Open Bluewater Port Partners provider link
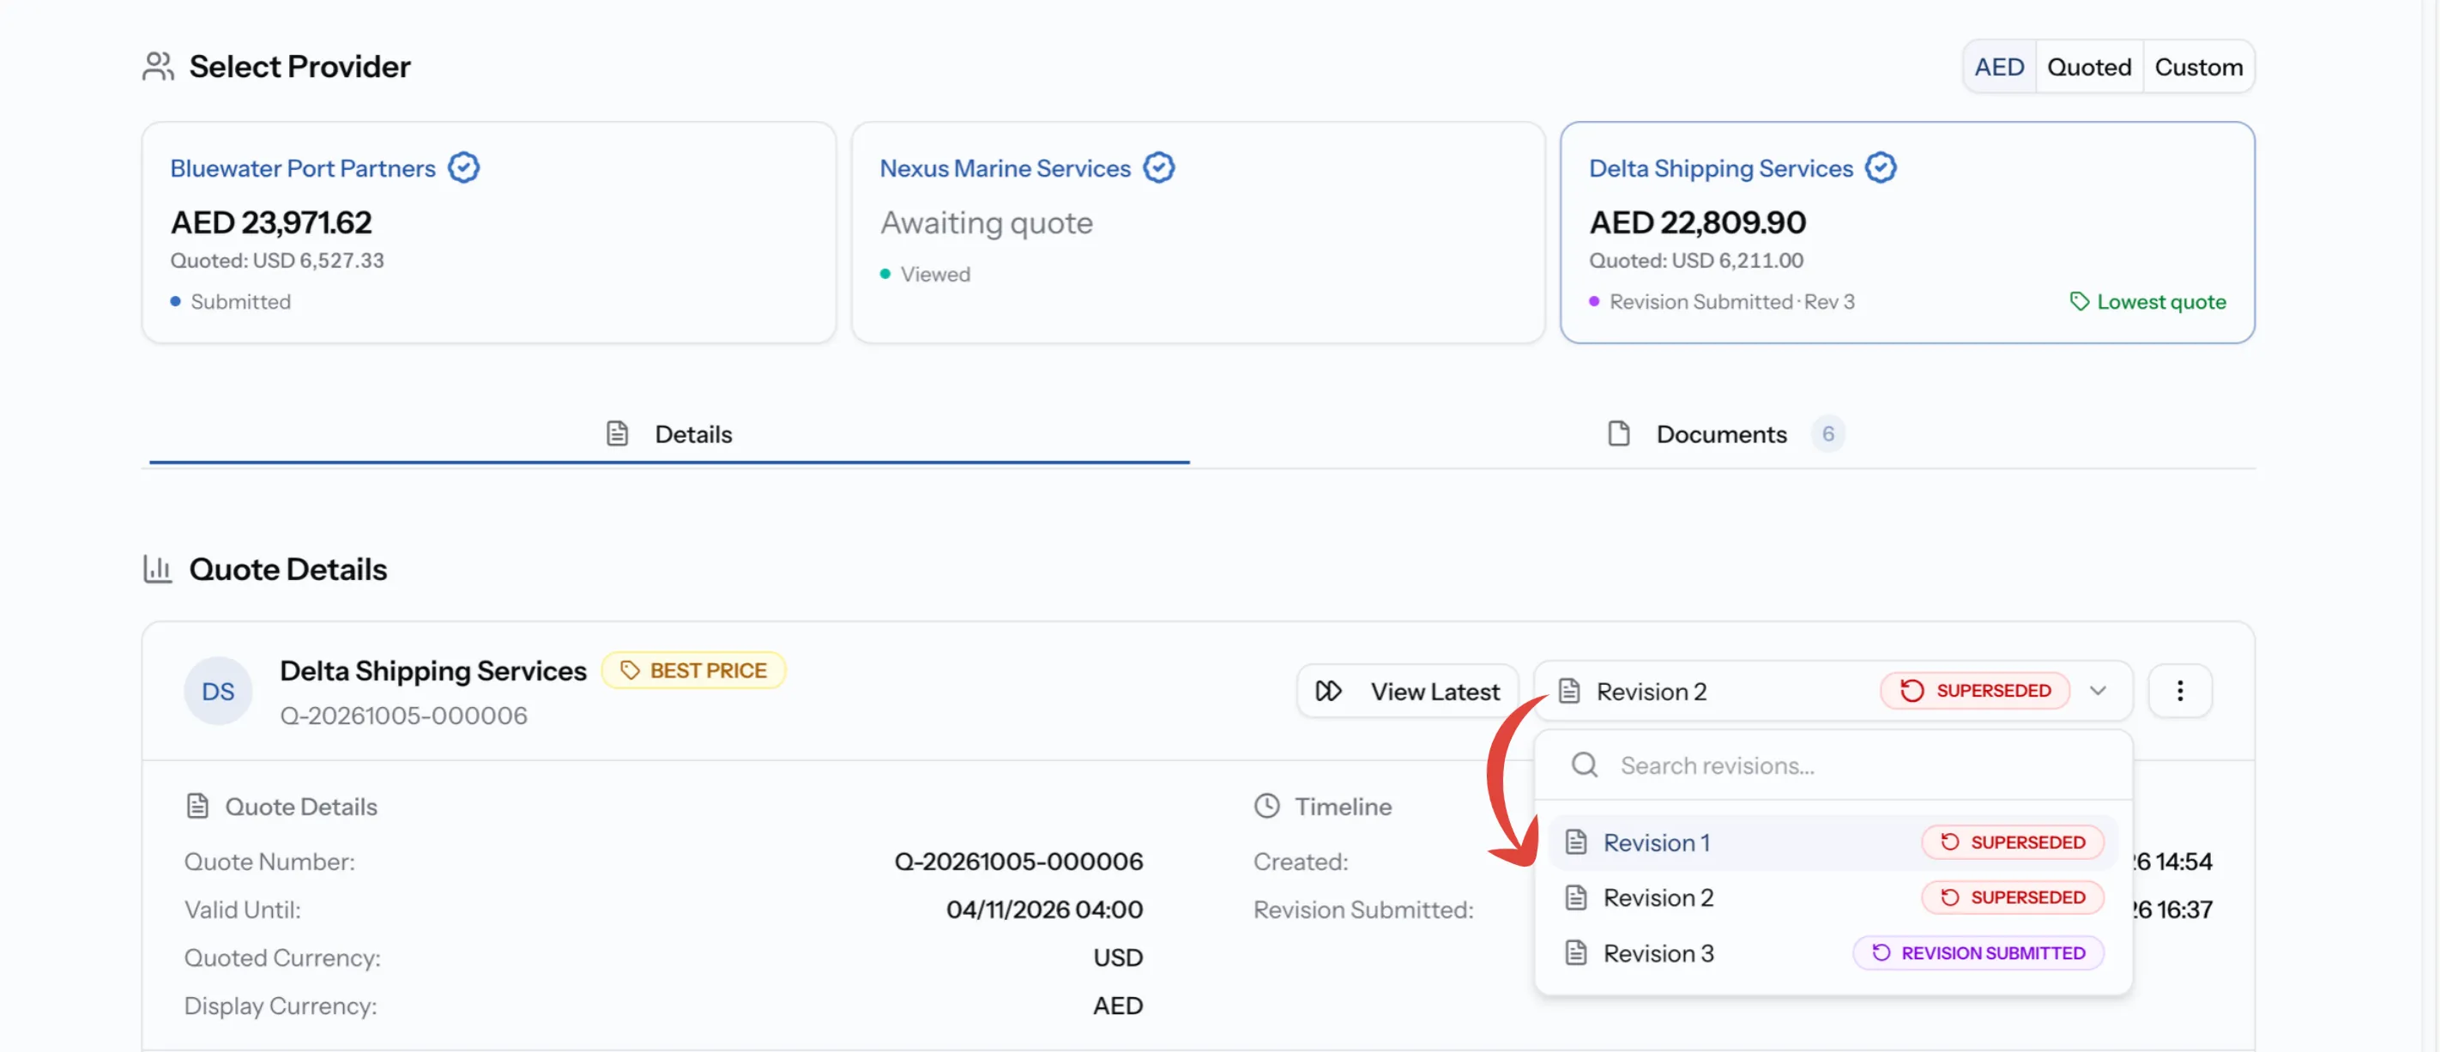The width and height of the screenshot is (2440, 1052). [302, 167]
